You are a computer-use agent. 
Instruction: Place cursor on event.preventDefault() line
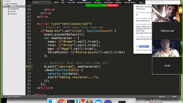click(x=64, y=34)
